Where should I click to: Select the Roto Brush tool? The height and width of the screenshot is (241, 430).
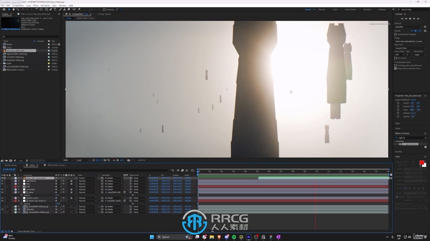pyautogui.click(x=74, y=9)
